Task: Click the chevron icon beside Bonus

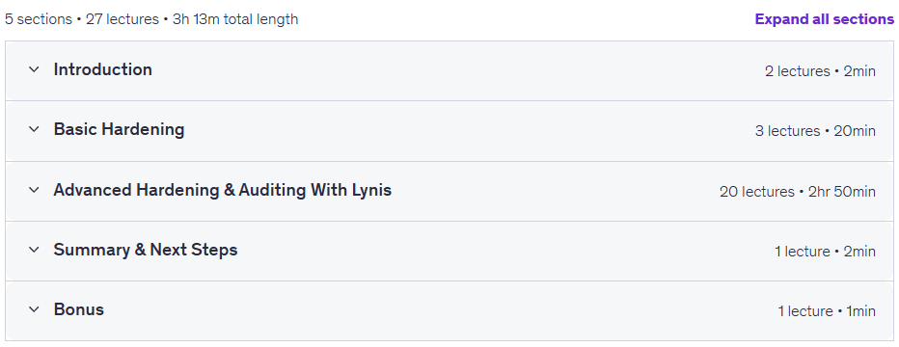Action: pos(34,309)
